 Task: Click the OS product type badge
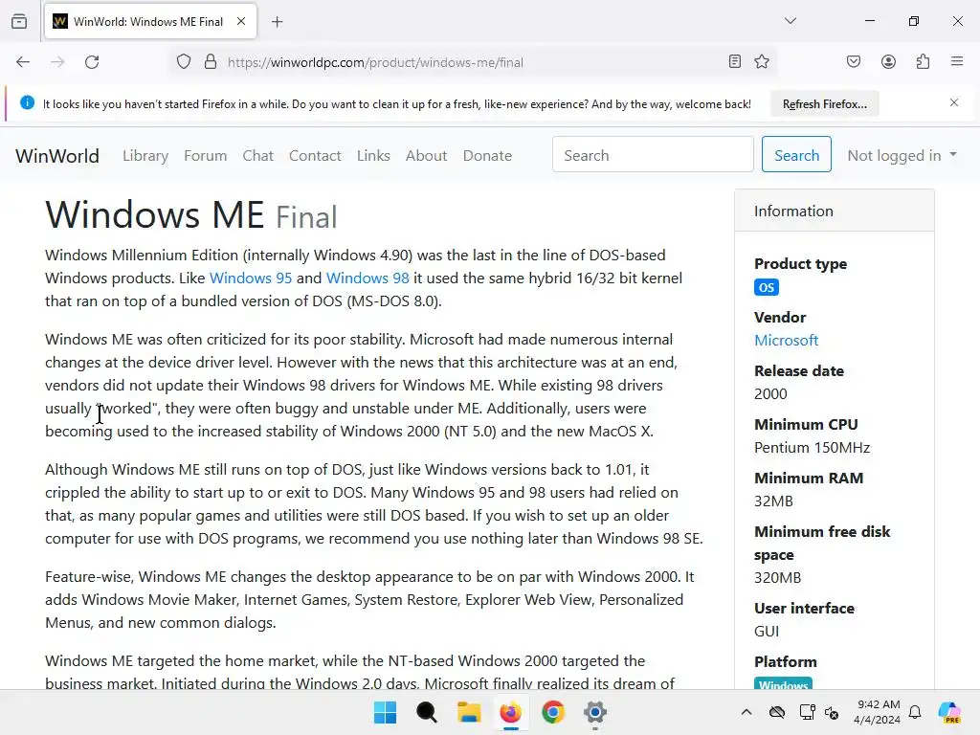point(767,287)
